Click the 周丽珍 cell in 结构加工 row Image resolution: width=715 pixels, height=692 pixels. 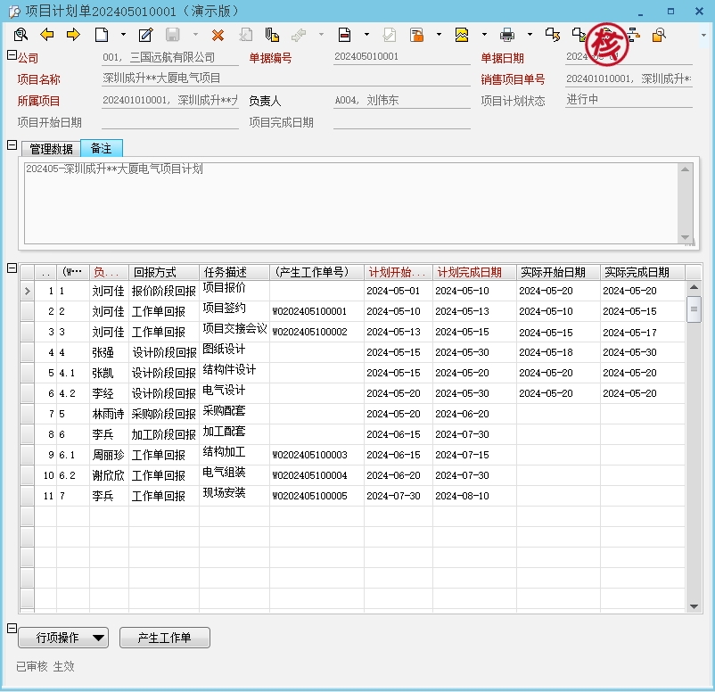point(109,456)
